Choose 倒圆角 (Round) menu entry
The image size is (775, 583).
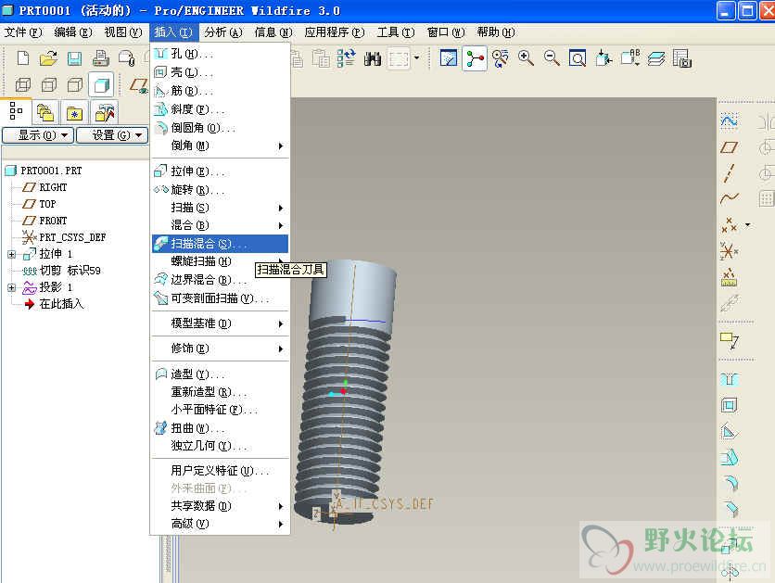220,128
